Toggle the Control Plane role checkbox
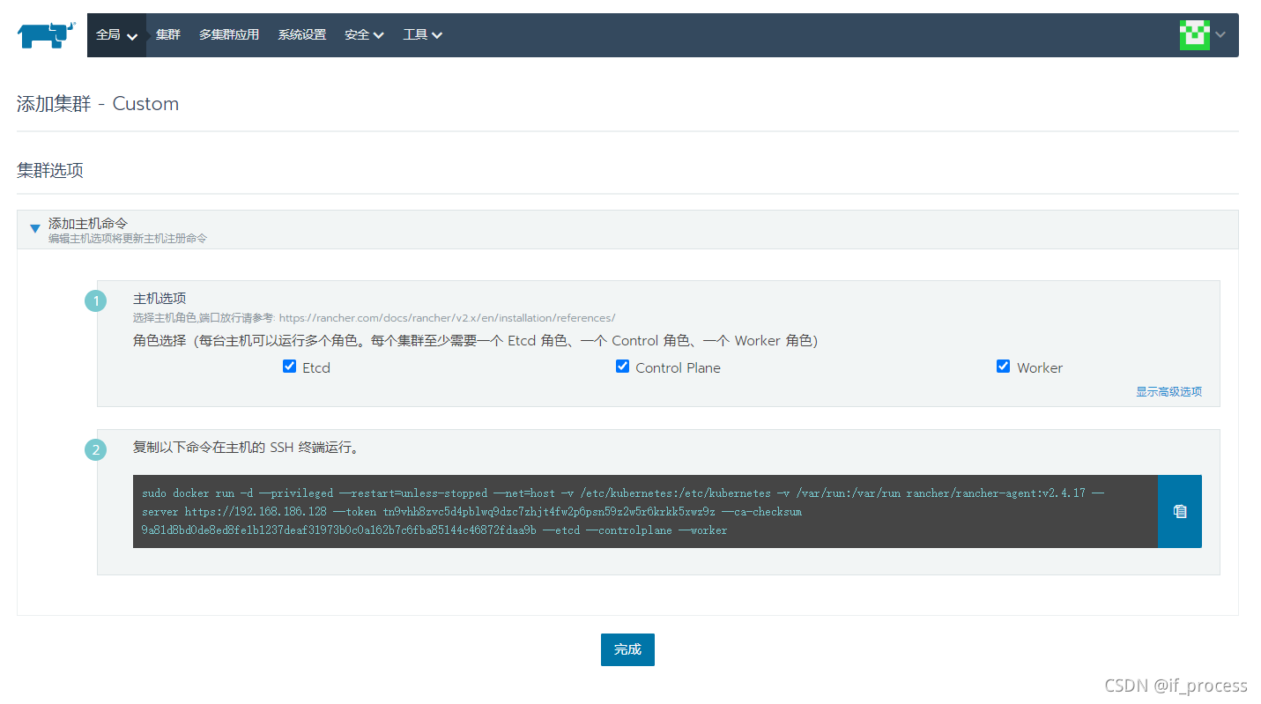Viewport: 1261px width, 704px height. click(622, 367)
